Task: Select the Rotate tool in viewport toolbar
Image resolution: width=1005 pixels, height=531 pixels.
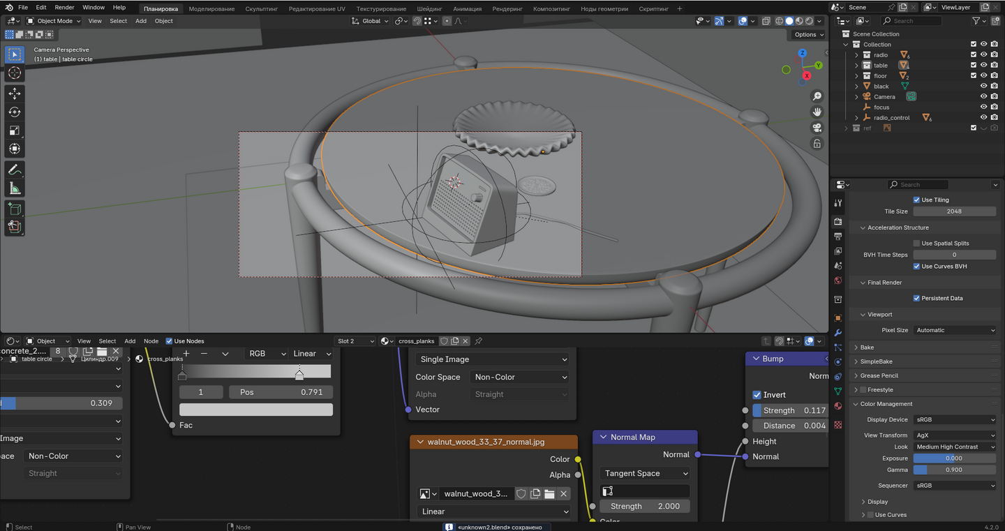Action: tap(14, 112)
